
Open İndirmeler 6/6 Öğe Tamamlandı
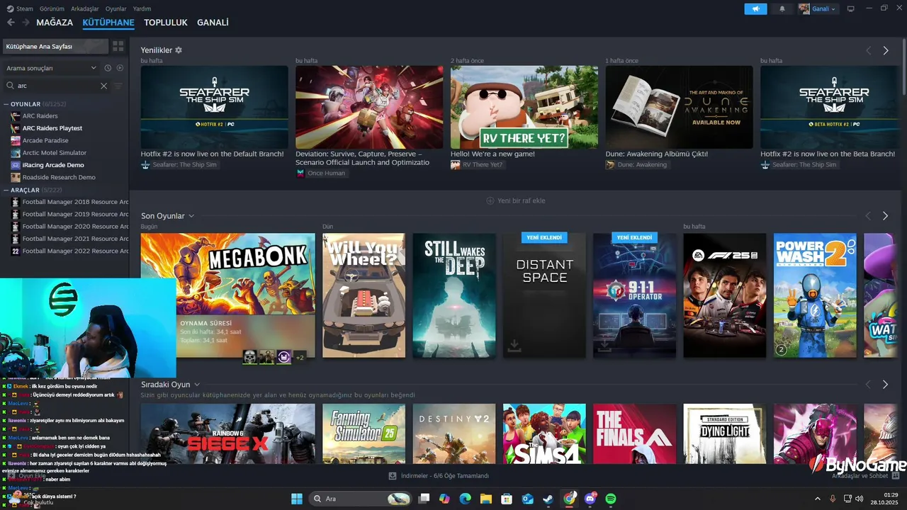click(439, 476)
